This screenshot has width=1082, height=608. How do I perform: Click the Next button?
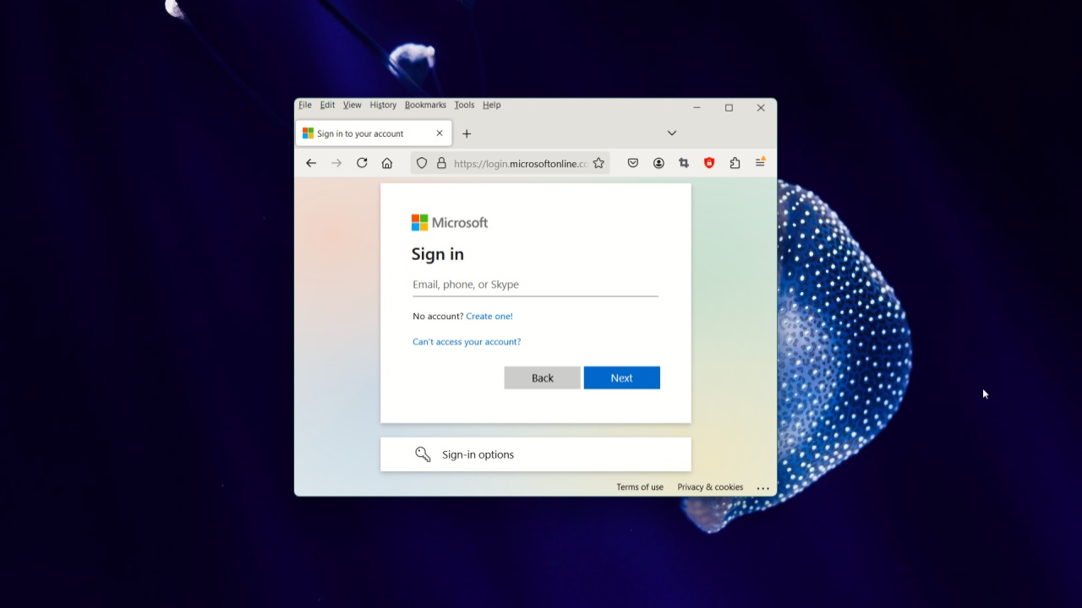tap(622, 377)
